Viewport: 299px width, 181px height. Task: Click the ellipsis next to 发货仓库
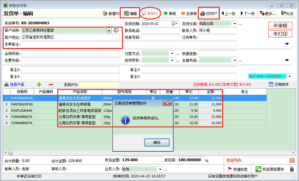click(240, 24)
